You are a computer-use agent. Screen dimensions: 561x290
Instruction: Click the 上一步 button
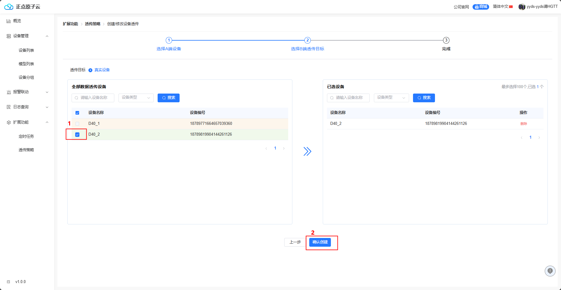pyautogui.click(x=295, y=242)
